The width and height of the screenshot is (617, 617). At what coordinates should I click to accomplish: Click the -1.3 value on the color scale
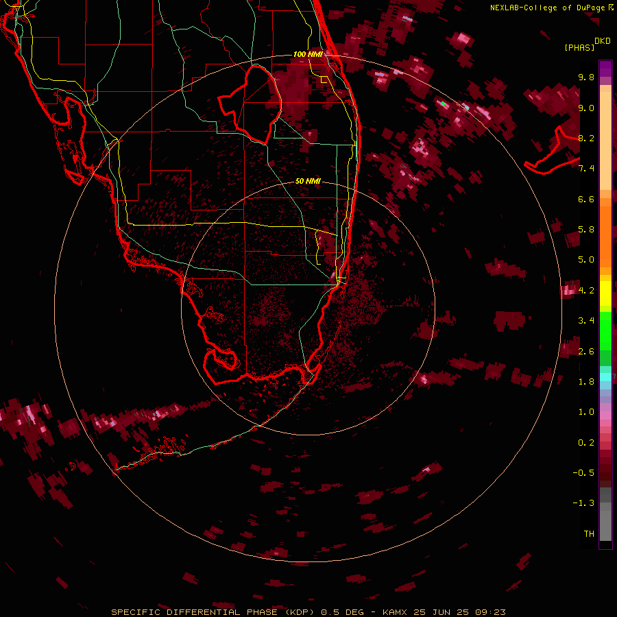tap(583, 503)
